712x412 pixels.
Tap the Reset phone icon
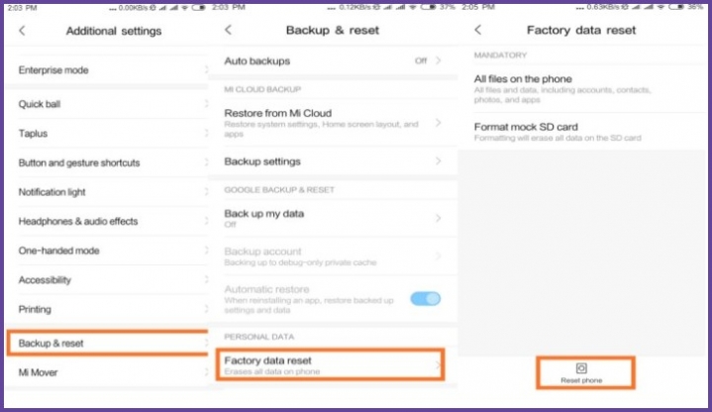[581, 368]
